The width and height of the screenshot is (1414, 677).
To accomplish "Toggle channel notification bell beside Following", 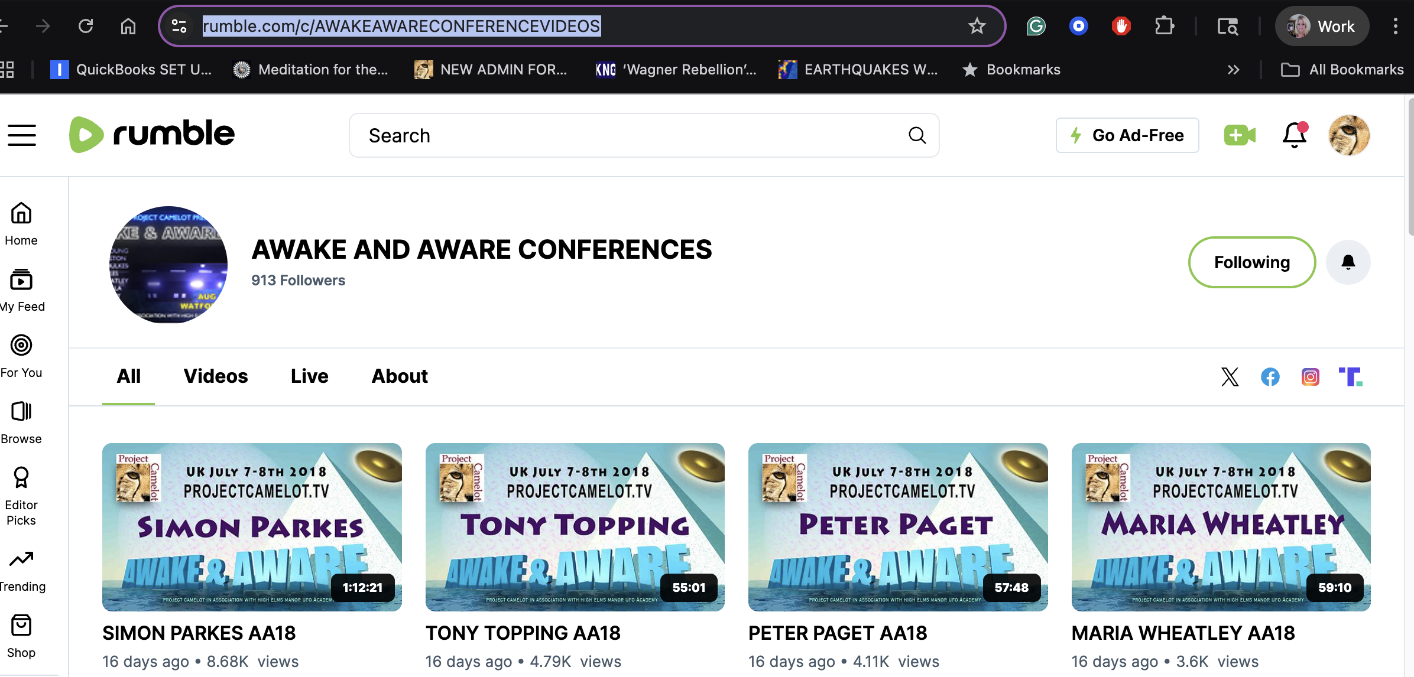I will click(1348, 262).
